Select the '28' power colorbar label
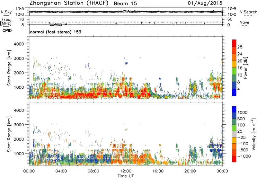This screenshot has height=178, width=257. click(x=240, y=47)
